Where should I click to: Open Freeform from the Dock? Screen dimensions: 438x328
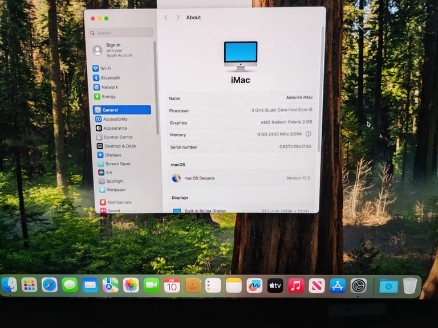click(x=254, y=285)
